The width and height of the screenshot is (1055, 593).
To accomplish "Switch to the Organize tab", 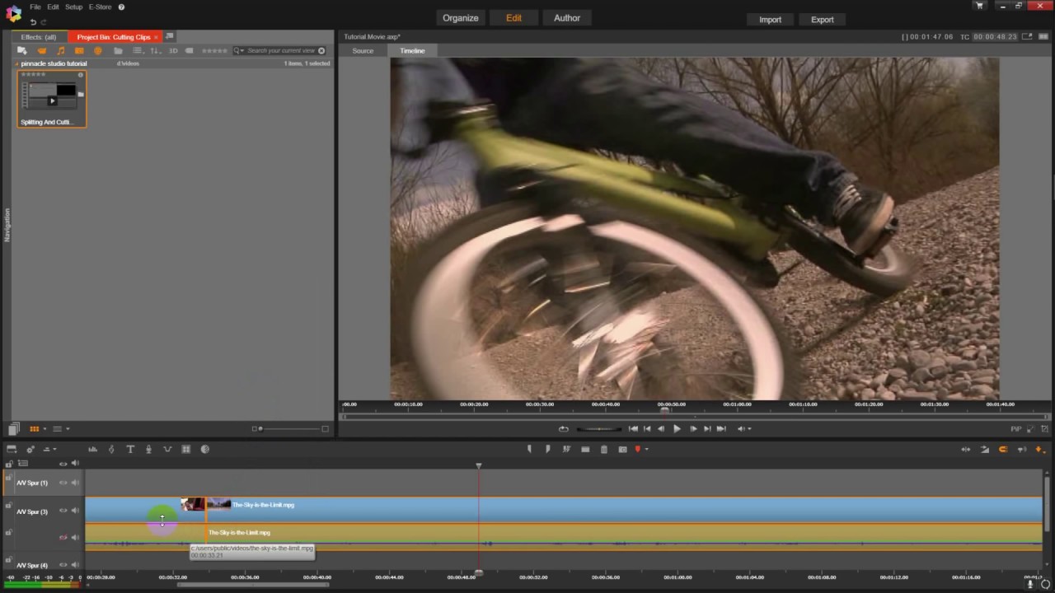I will tap(461, 18).
